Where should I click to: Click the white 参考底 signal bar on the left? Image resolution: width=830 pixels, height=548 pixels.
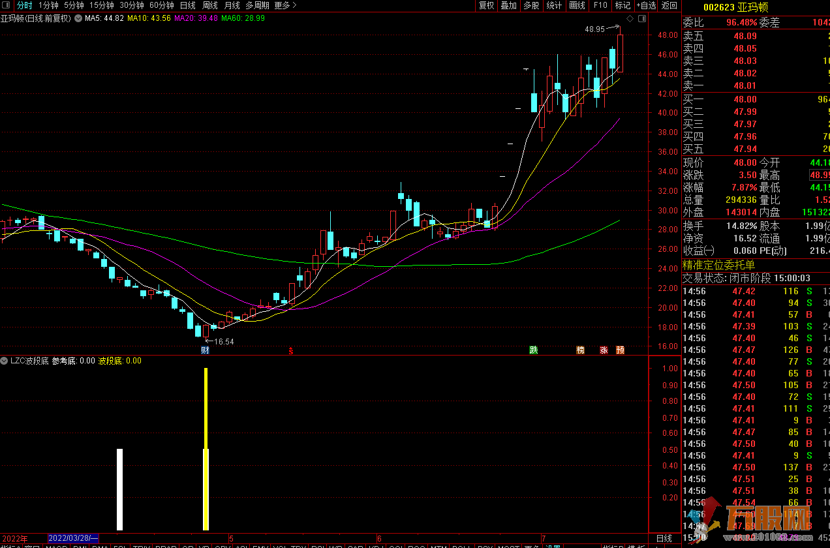pyautogui.click(x=119, y=489)
